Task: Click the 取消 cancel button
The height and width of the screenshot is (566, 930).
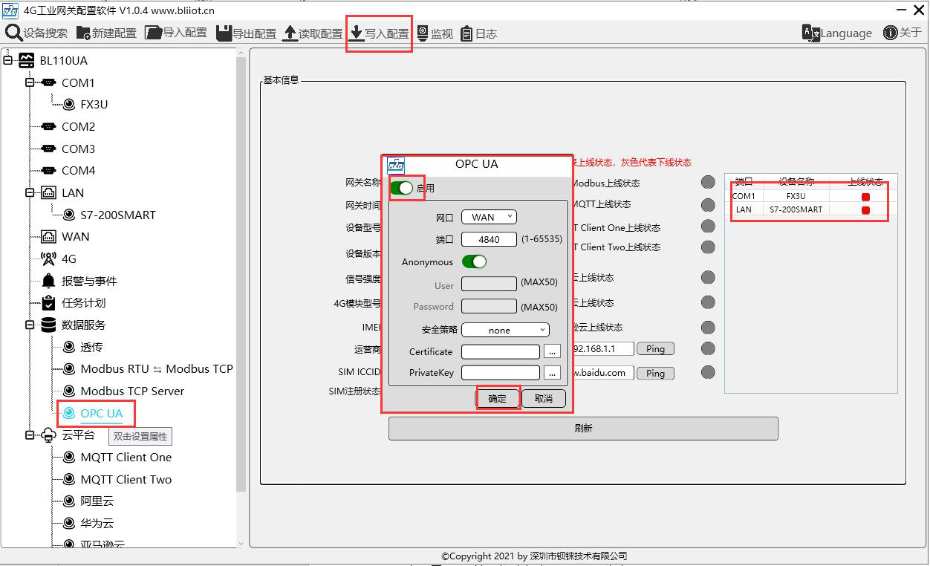Action: point(543,399)
